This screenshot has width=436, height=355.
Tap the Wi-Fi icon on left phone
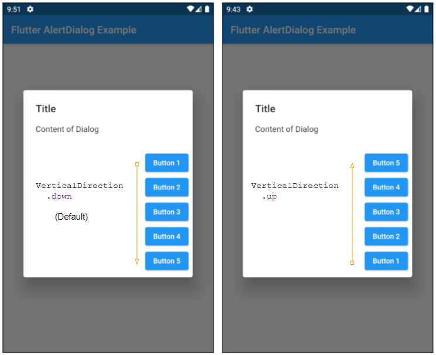190,9
